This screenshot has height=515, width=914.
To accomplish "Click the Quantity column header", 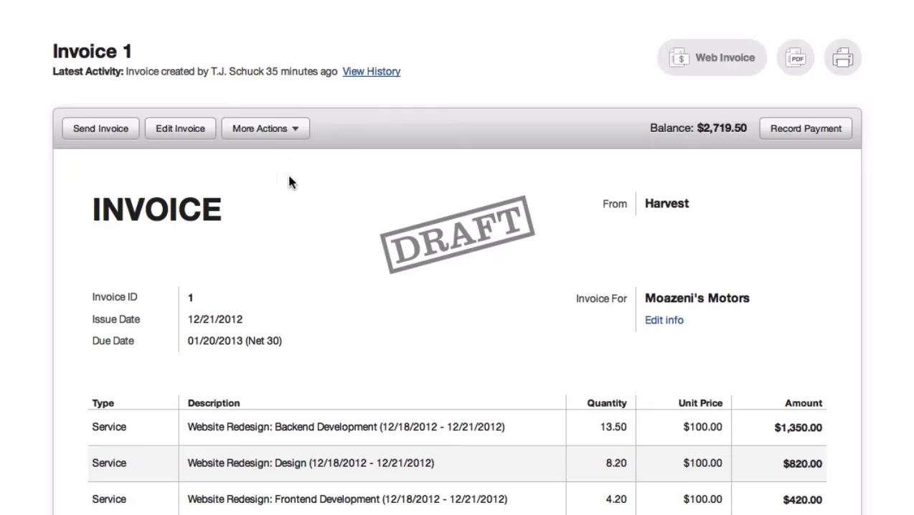I will [607, 403].
